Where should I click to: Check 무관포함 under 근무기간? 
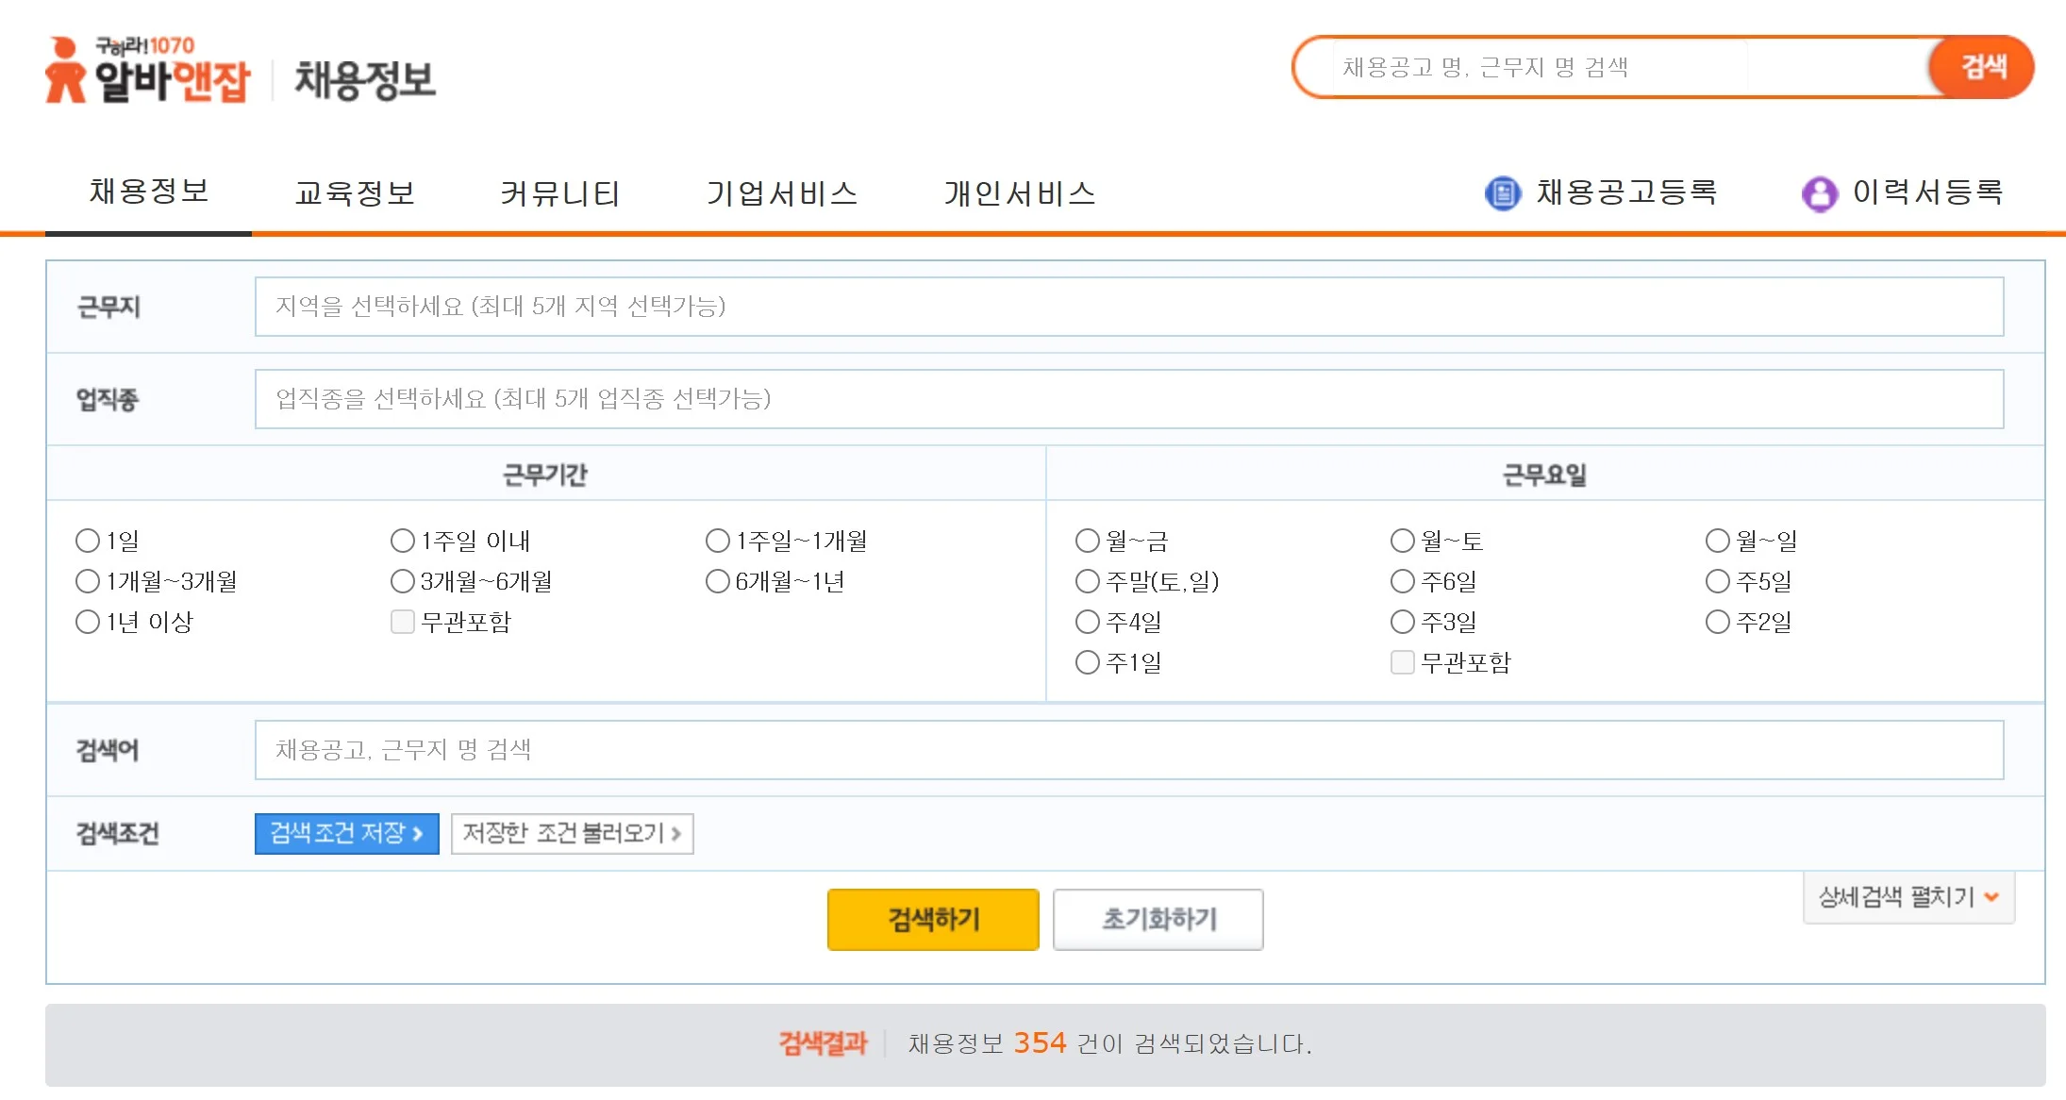pos(403,622)
